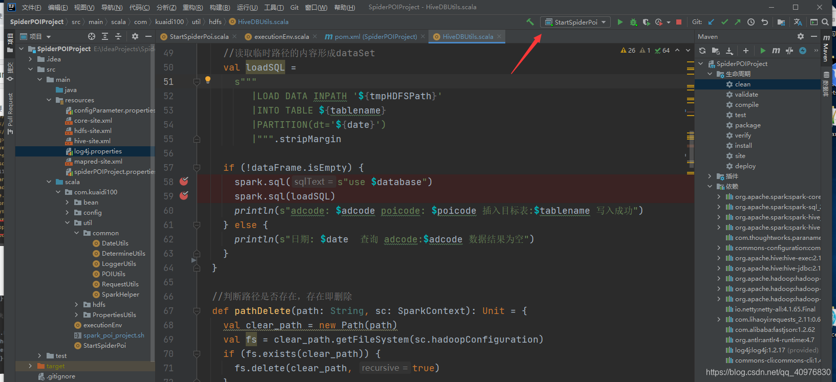Hide the Maven tool window
Viewport: 836px width, 382px height.
tap(814, 36)
